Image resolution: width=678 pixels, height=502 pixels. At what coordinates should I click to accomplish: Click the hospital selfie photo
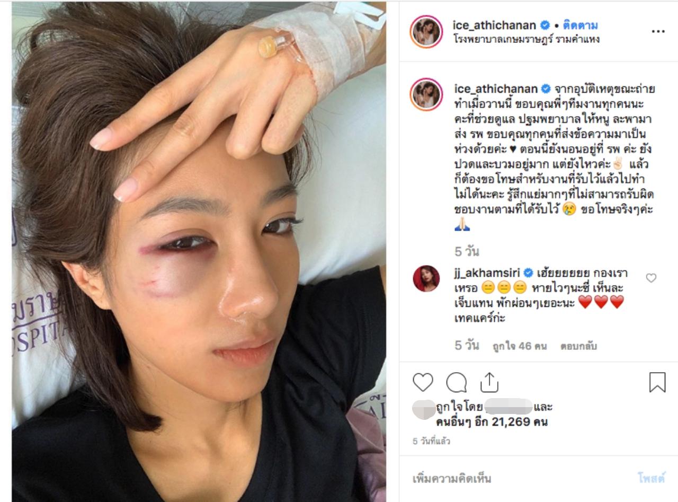(199, 251)
